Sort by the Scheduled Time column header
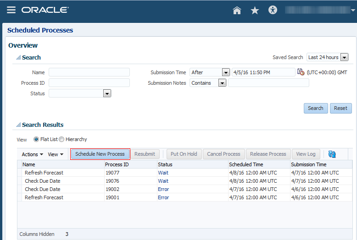Screen dimensions: 357x240 click(x=259, y=164)
